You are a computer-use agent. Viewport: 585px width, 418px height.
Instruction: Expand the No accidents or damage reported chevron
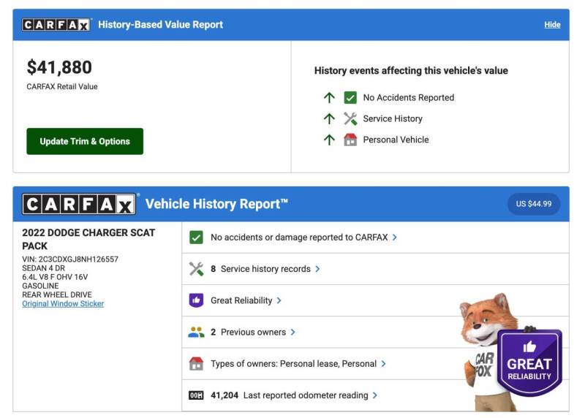pyautogui.click(x=395, y=237)
